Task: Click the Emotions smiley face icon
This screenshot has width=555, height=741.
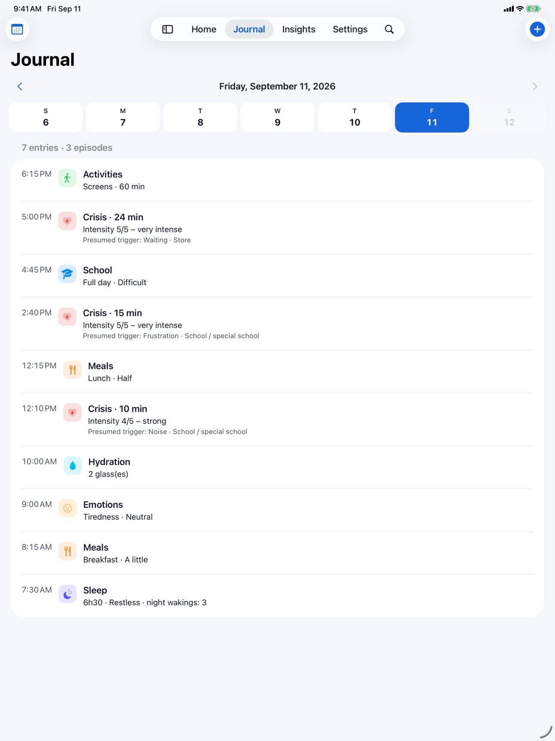Action: (x=68, y=508)
